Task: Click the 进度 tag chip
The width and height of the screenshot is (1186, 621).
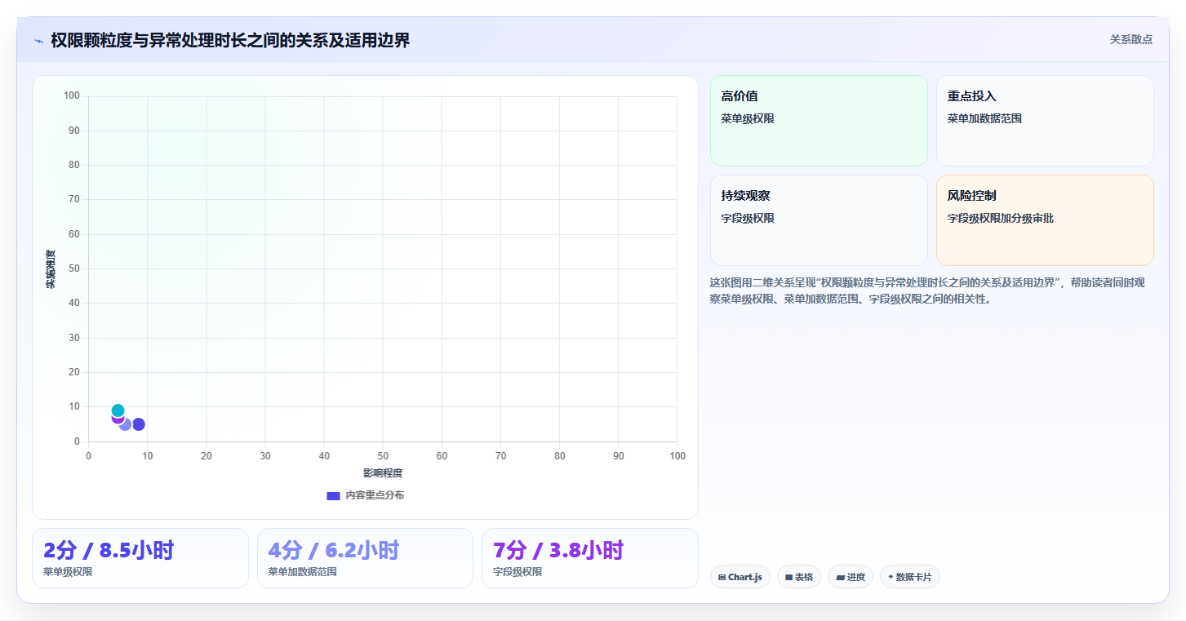Action: pyautogui.click(x=851, y=577)
